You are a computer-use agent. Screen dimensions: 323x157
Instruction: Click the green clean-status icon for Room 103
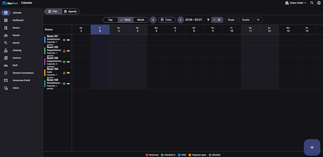pyautogui.click(x=64, y=62)
